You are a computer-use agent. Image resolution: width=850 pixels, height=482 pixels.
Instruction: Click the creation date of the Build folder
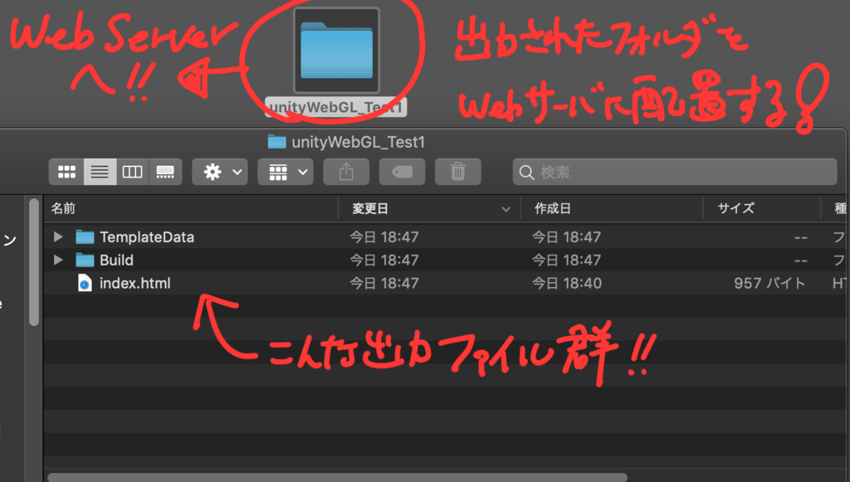pos(566,260)
